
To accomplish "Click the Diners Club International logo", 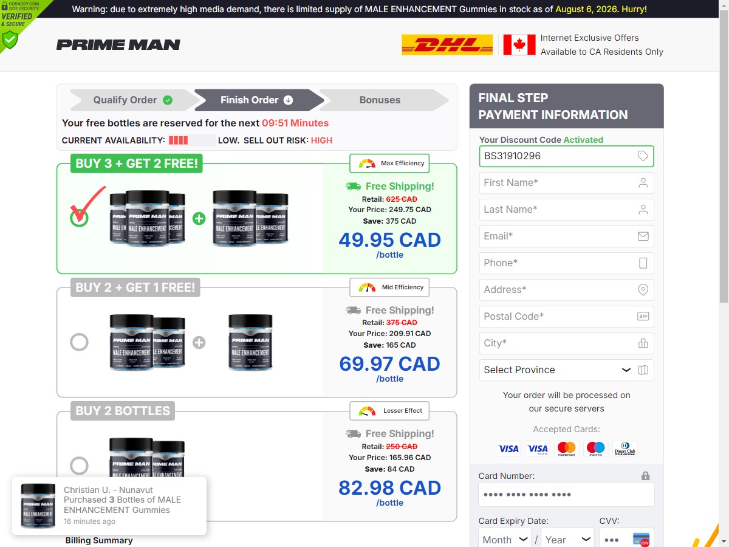I will click(625, 449).
